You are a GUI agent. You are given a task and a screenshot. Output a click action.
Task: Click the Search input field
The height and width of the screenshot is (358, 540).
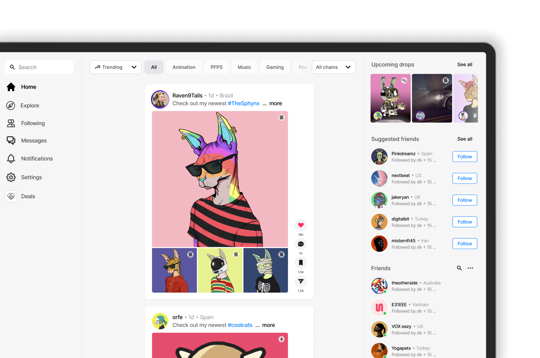pyautogui.click(x=39, y=67)
